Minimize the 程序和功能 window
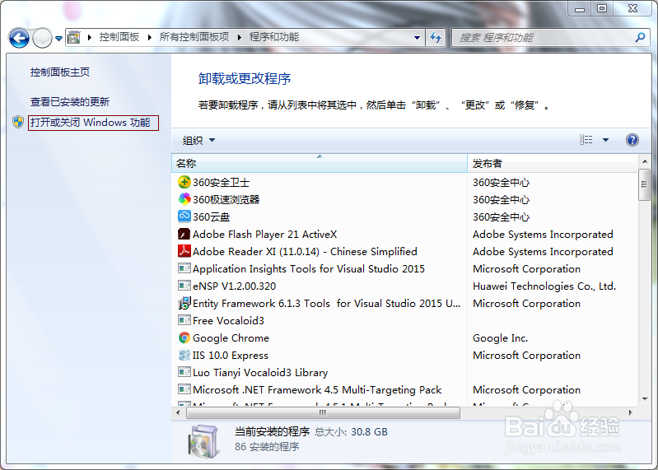Image resolution: width=658 pixels, height=470 pixels. coord(580,8)
